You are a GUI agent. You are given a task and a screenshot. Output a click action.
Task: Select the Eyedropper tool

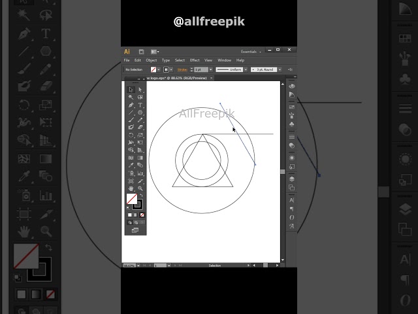point(131,166)
